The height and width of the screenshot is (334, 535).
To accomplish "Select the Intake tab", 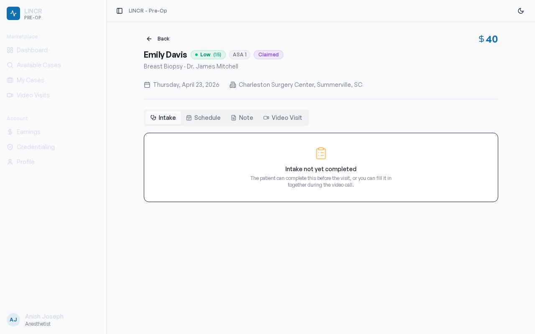I will [163, 118].
